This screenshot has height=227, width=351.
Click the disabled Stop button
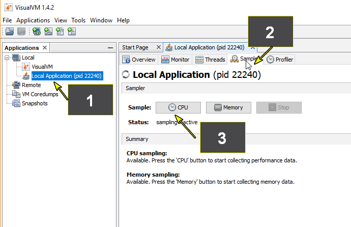click(x=279, y=107)
